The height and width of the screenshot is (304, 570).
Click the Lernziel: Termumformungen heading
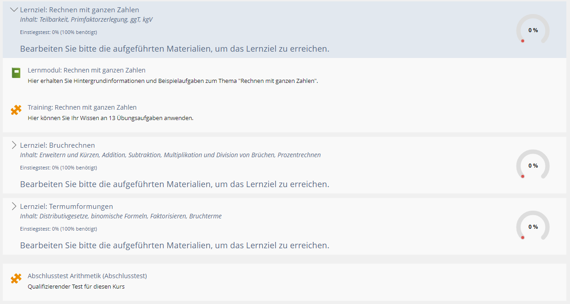point(66,206)
